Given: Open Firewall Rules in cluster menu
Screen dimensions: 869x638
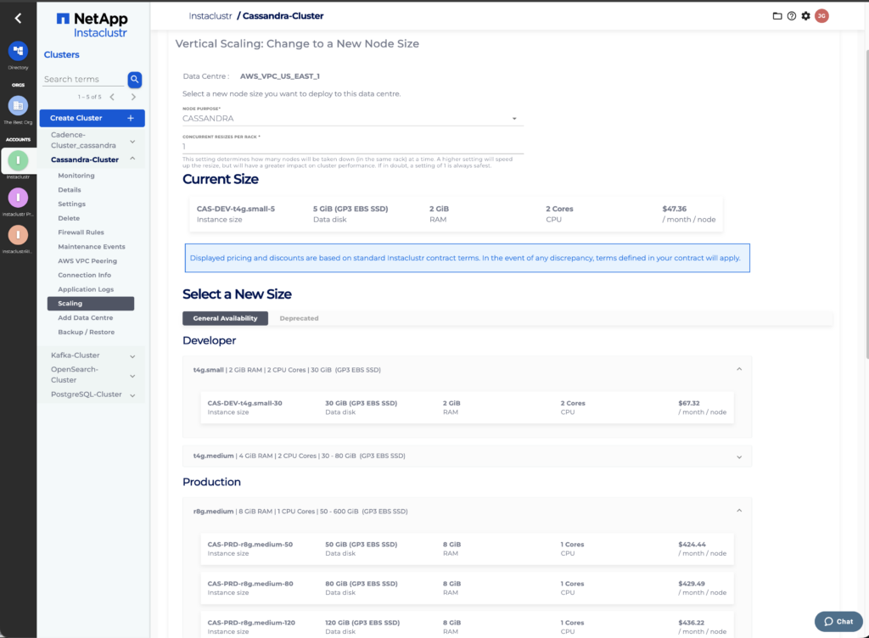Looking at the screenshot, I should 81,232.
